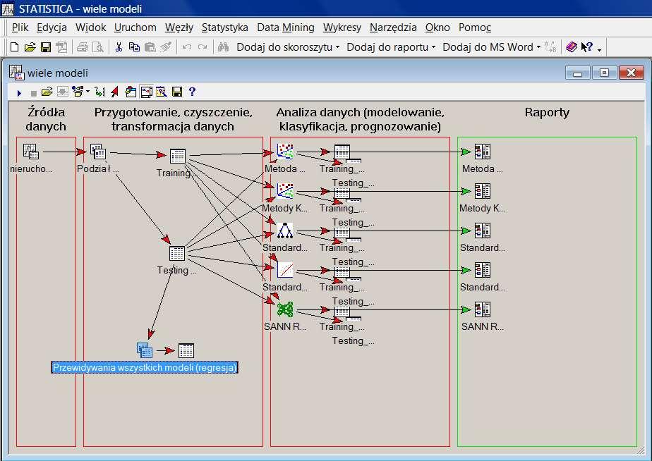
Task: Select the Standard... tree diagram model node
Action: [x=285, y=230]
